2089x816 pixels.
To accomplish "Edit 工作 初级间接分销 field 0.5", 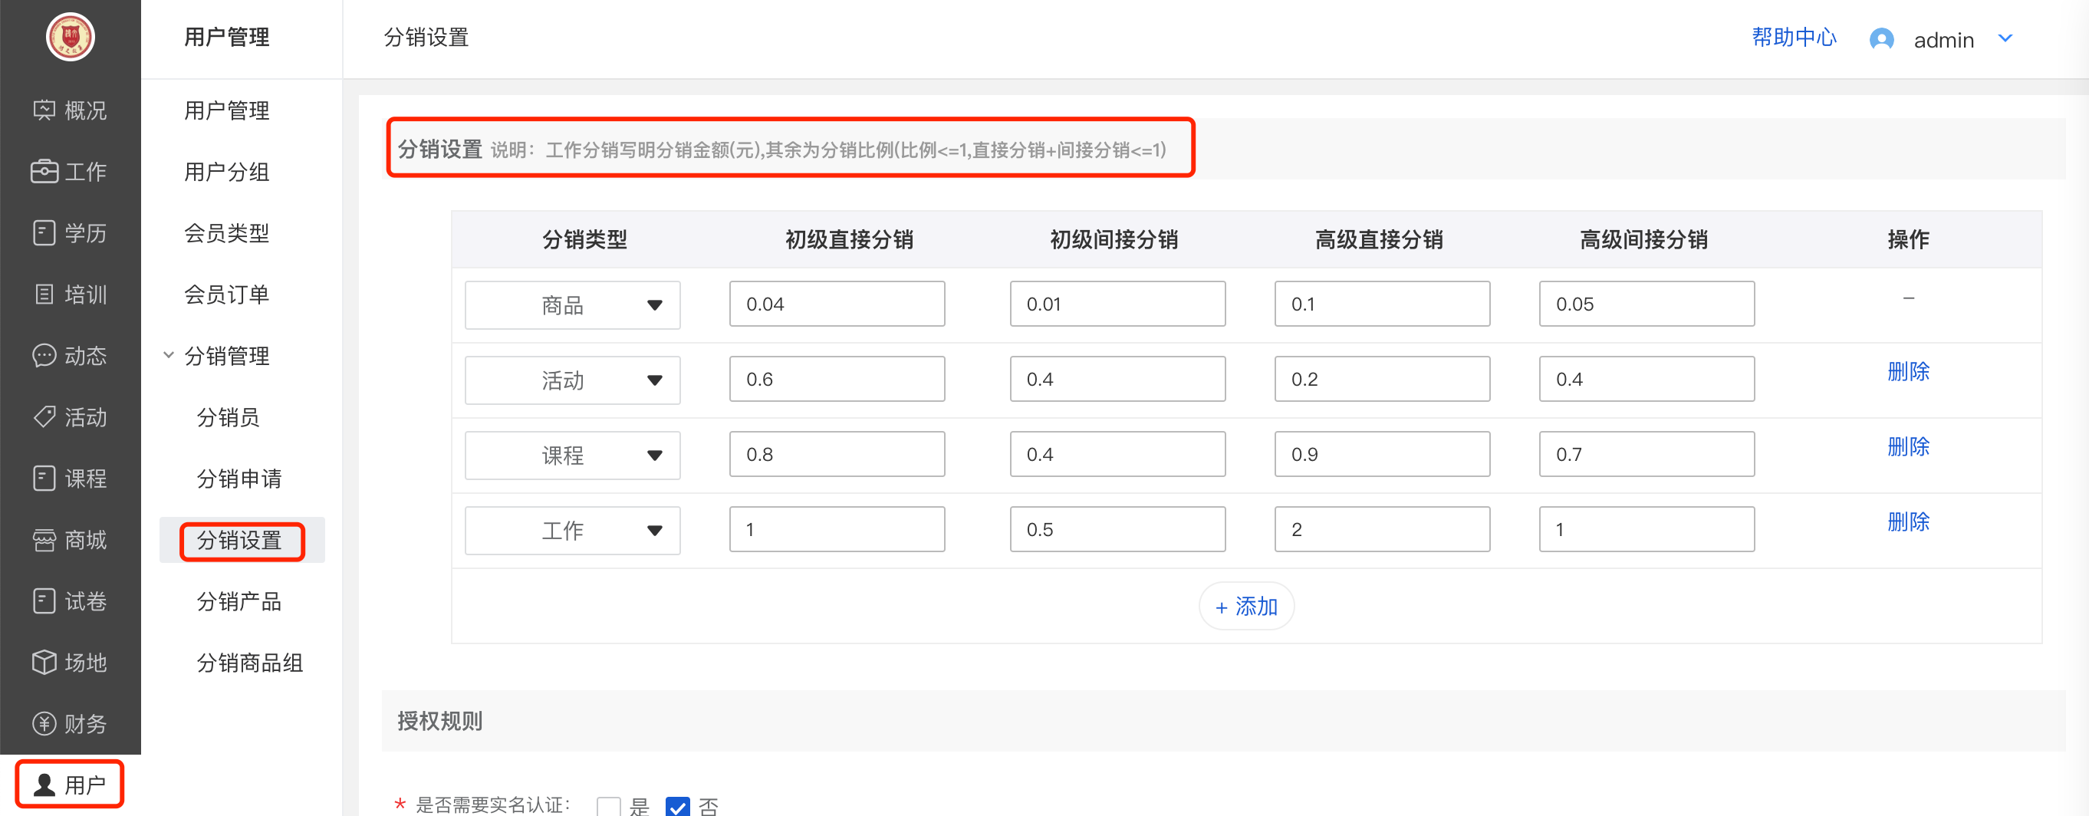I will point(1117,529).
